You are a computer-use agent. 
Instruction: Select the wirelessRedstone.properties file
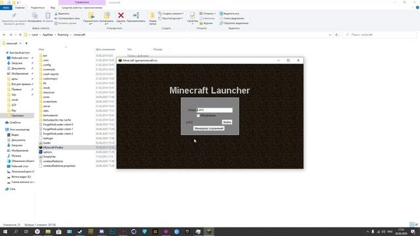coord(59,166)
